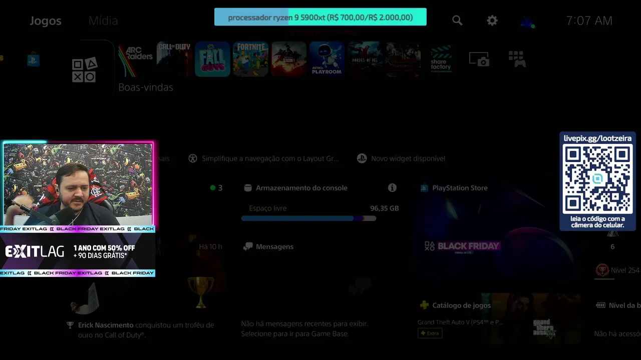Image resolution: width=641 pixels, height=360 pixels.
Task: Select the Espaço livre label
Action: click(x=268, y=208)
